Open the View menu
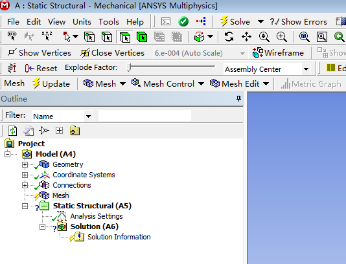 coord(57,22)
